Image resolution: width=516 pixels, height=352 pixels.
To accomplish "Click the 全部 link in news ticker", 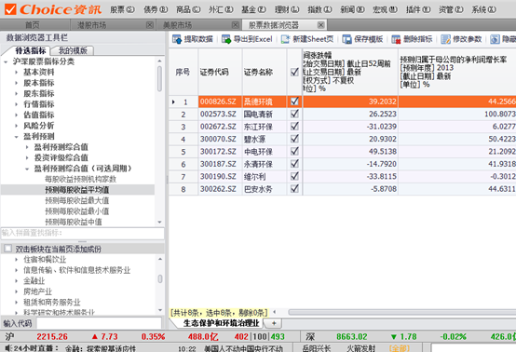I will [399, 348].
